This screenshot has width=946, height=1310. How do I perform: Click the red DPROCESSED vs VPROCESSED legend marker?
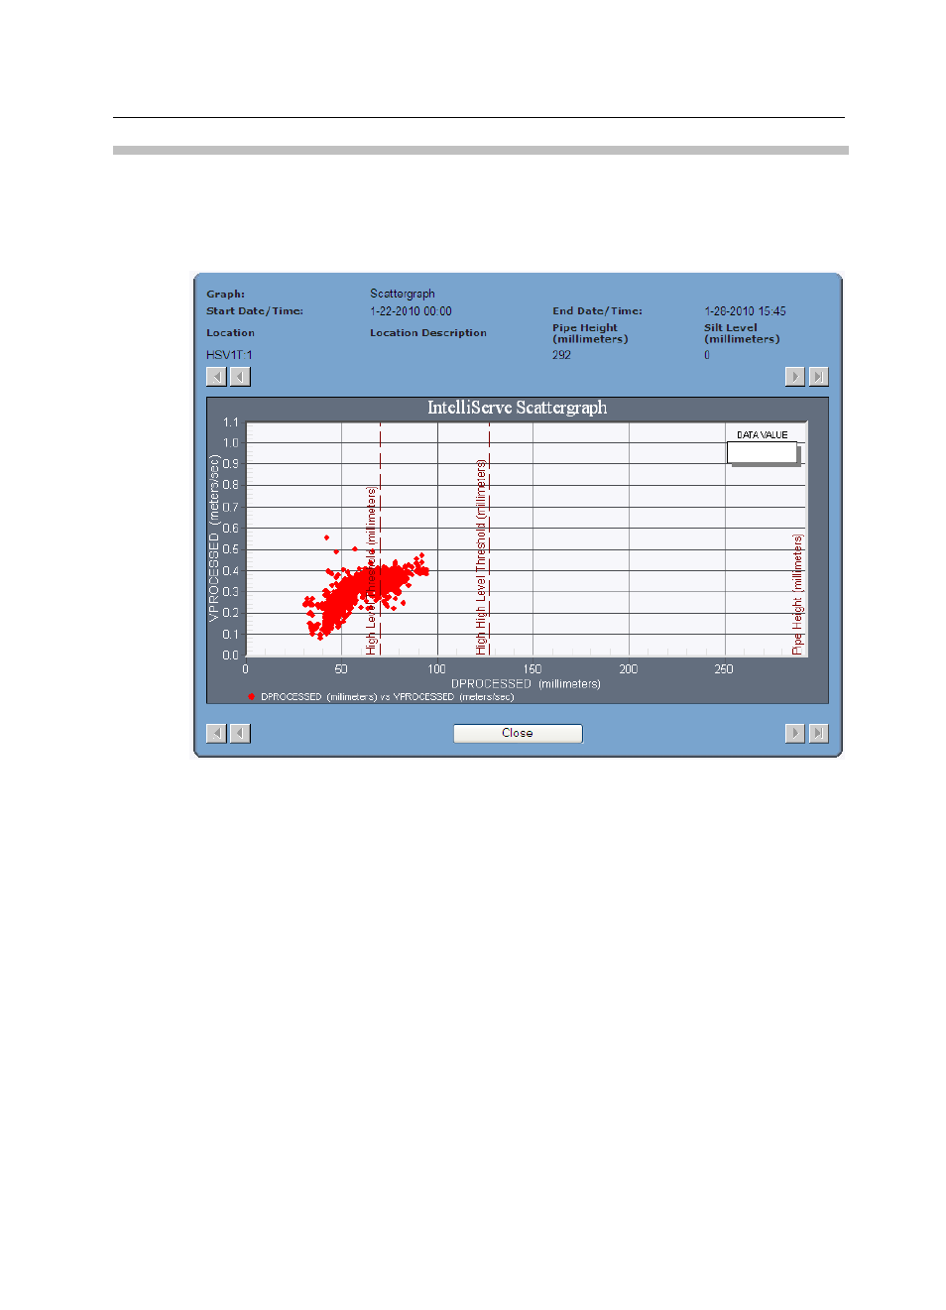point(252,697)
